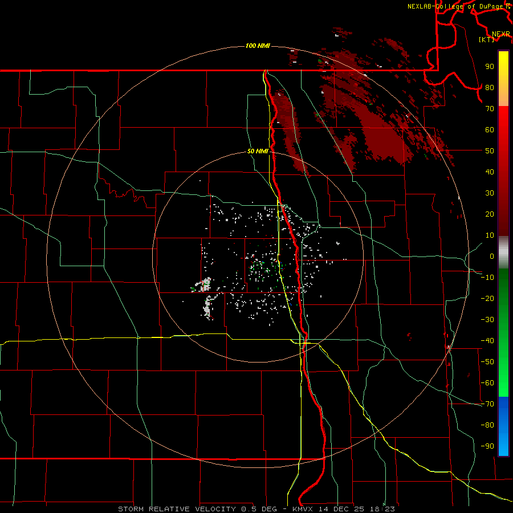This screenshot has width=513, height=513.
Task: Click the -10 value on the velocity scale
Action: tap(487, 278)
